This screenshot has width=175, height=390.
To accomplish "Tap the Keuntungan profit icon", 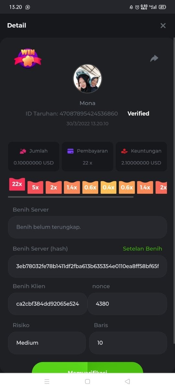I will pyautogui.click(x=124, y=151).
